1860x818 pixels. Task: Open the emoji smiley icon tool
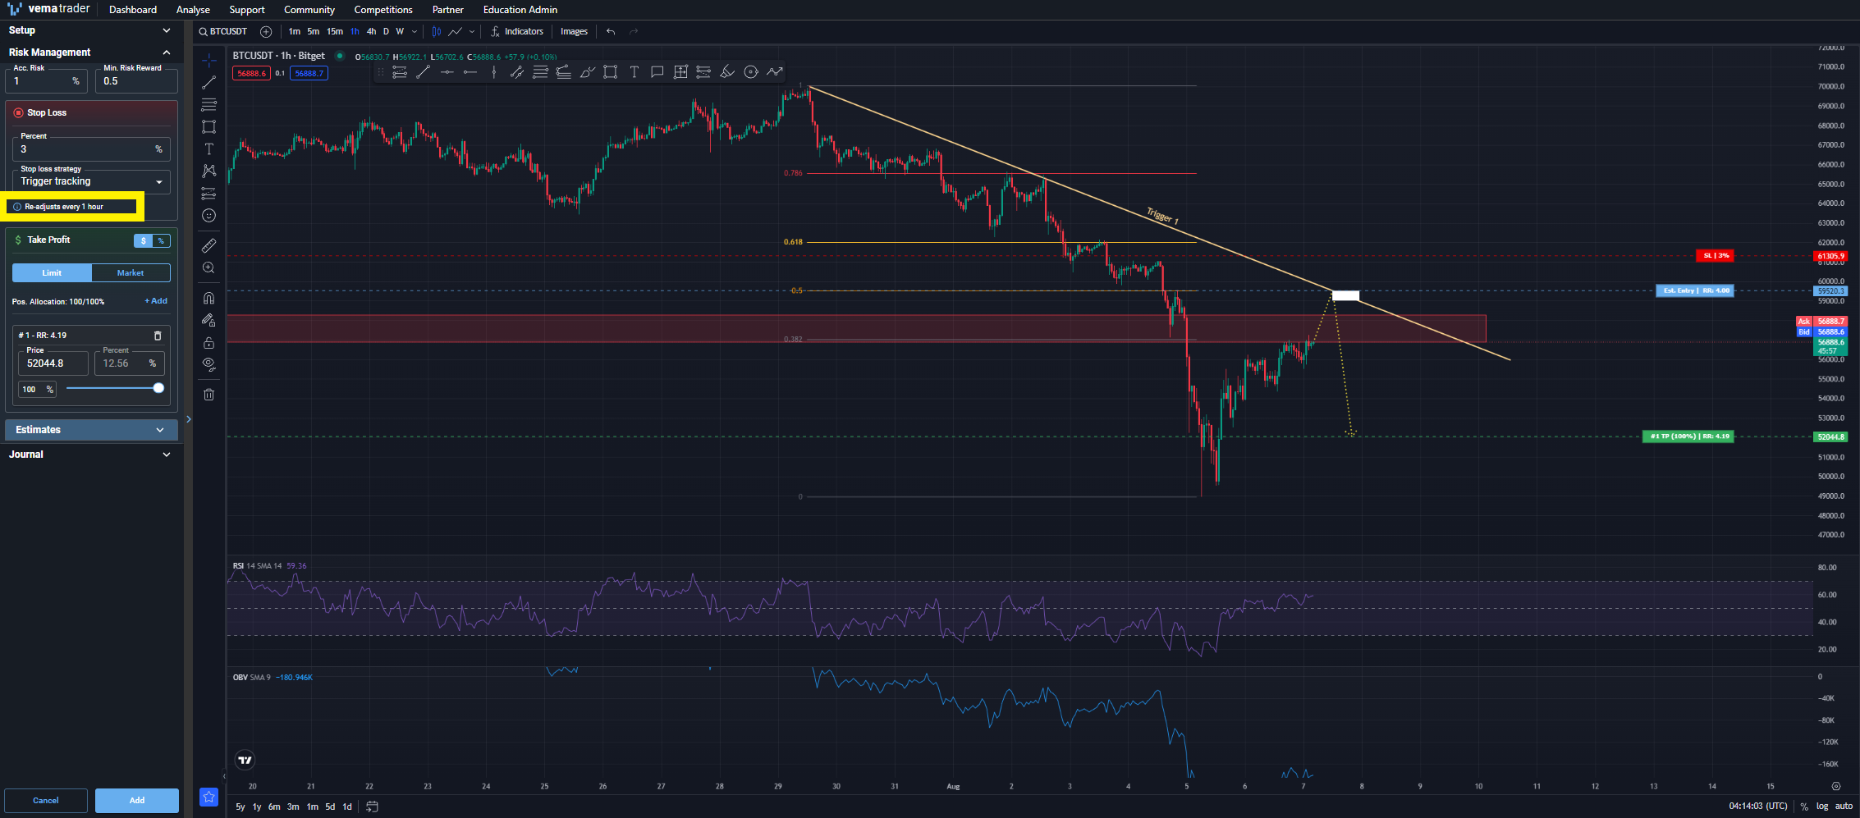point(208,216)
